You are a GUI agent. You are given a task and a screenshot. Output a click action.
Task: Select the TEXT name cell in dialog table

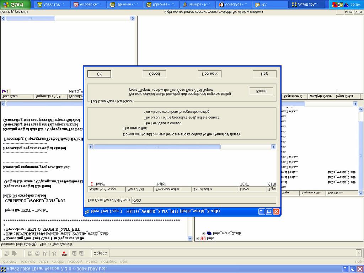click(x=245, y=184)
